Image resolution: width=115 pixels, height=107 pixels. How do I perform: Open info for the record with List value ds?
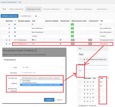tap(90, 86)
